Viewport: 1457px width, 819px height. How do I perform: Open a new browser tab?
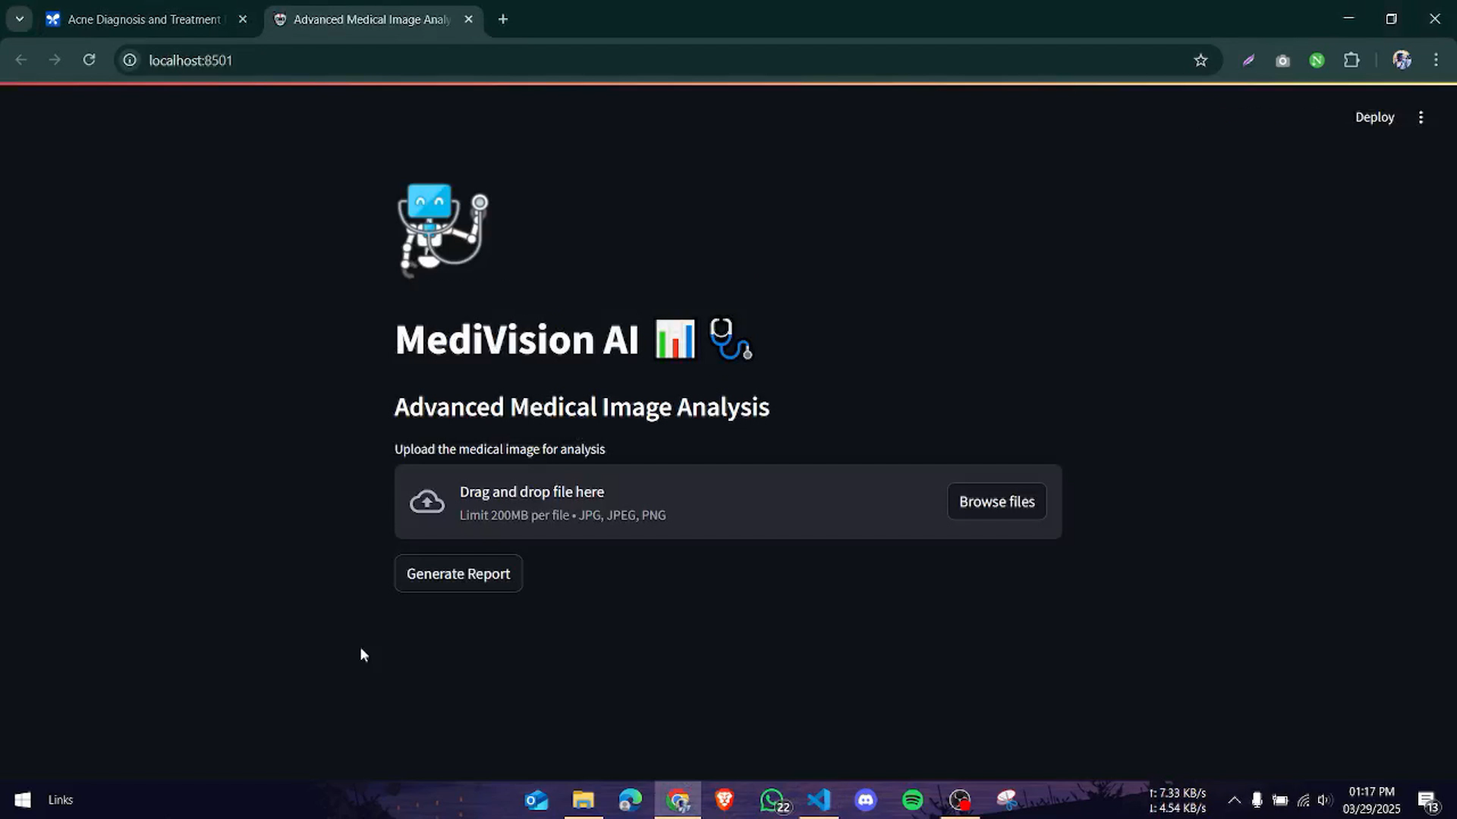click(503, 20)
